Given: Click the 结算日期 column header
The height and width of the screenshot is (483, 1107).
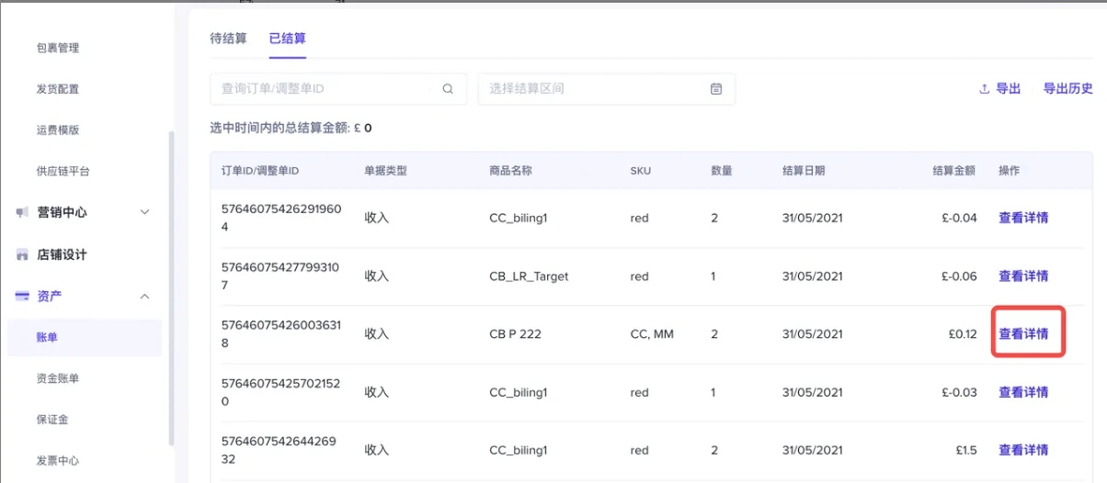Looking at the screenshot, I should coord(804,171).
